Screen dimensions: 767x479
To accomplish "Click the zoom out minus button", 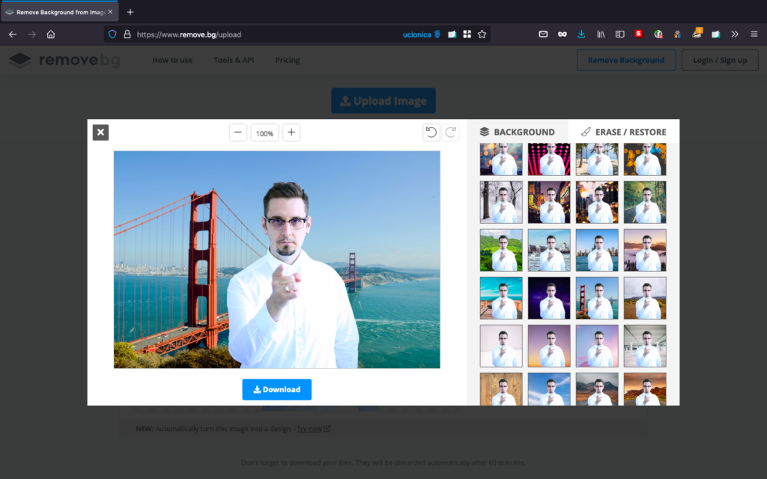I will click(238, 132).
